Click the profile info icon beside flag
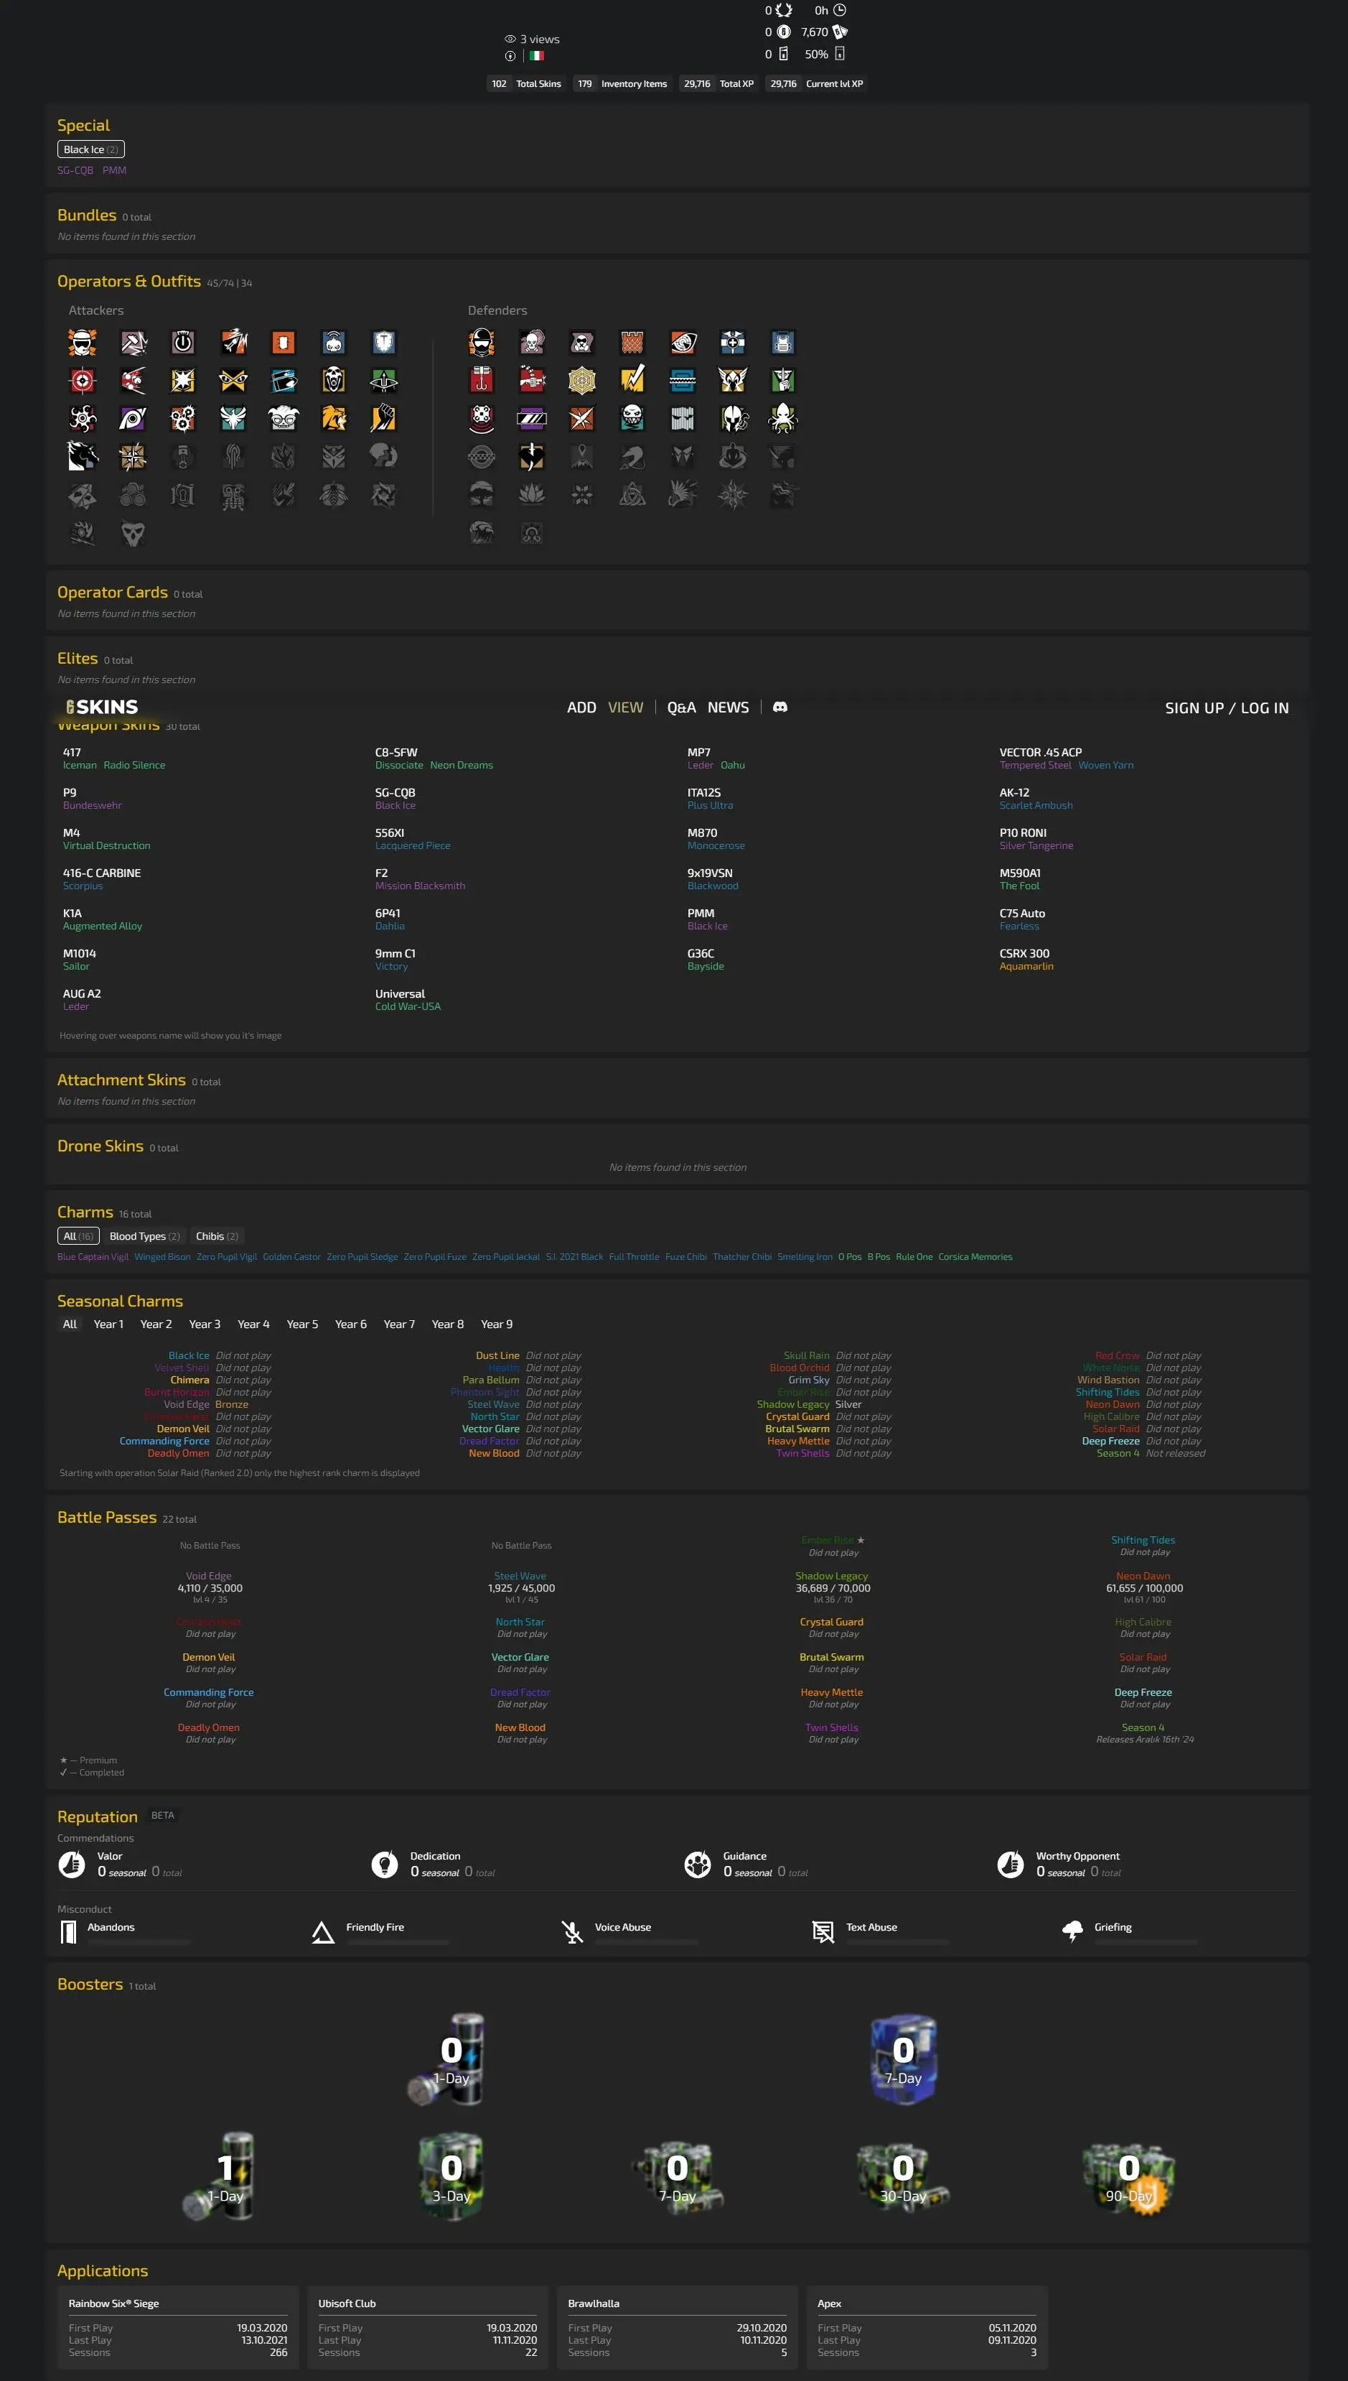The height and width of the screenshot is (2381, 1348). (509, 55)
